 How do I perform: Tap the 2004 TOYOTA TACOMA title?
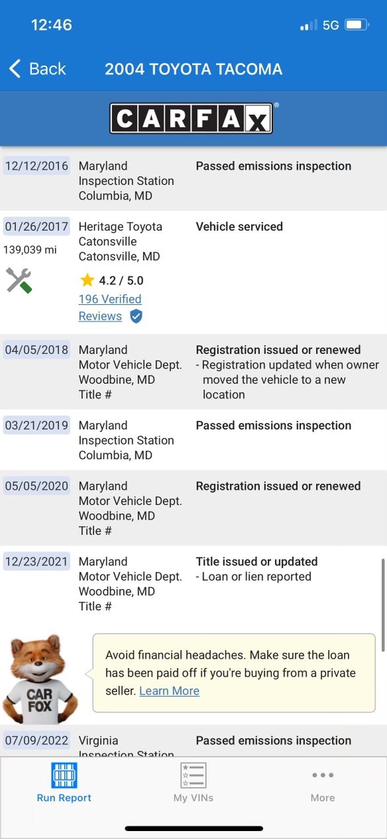coord(193,69)
